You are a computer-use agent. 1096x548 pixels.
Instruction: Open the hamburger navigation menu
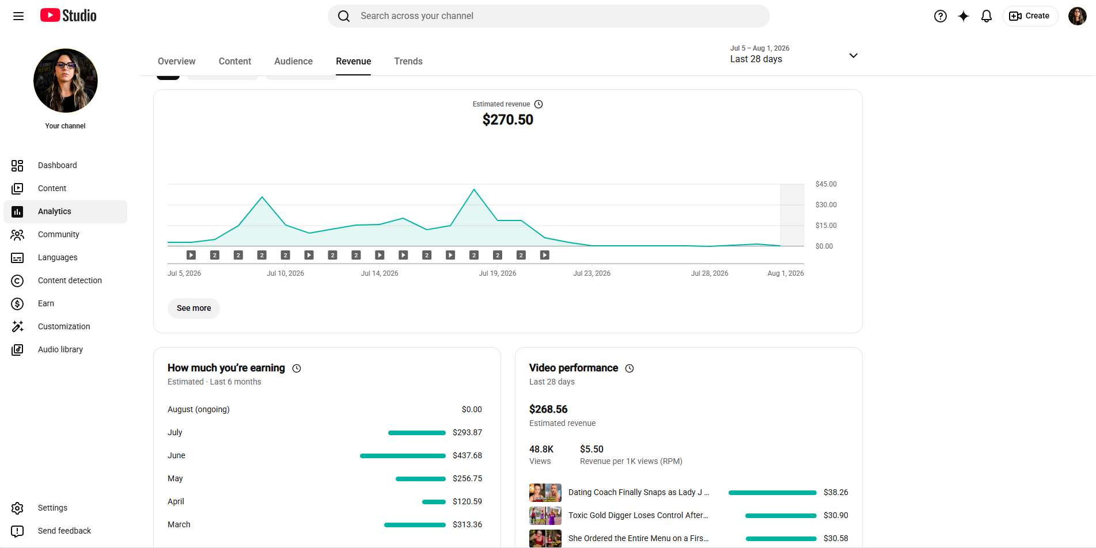(x=18, y=16)
